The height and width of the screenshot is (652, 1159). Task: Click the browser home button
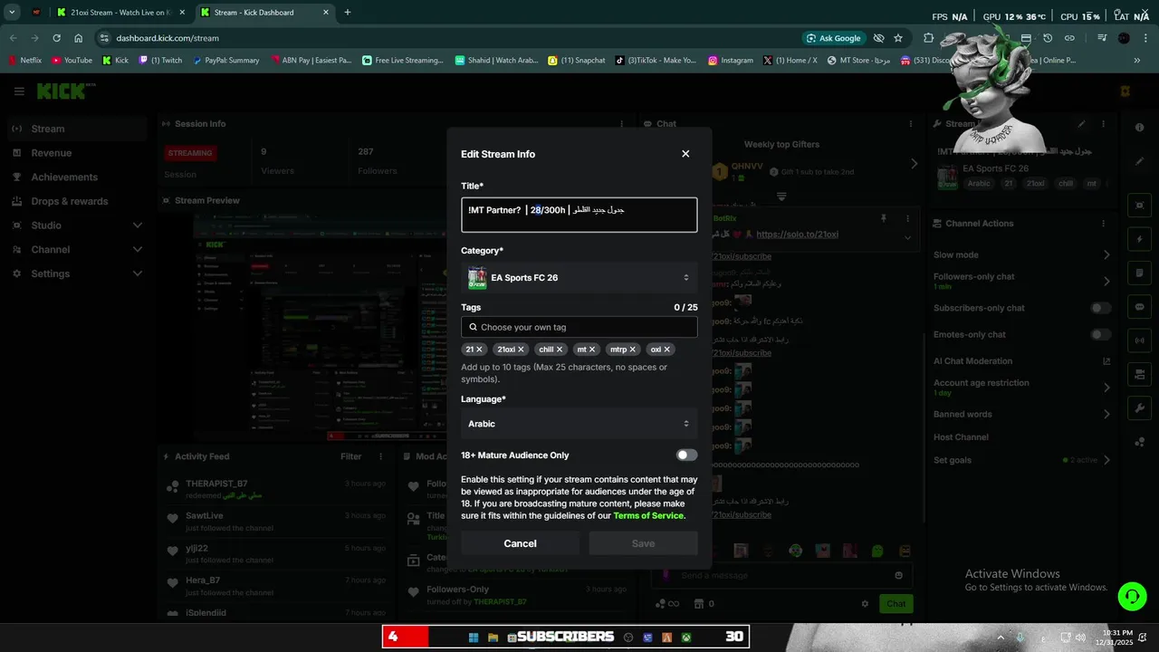(79, 38)
